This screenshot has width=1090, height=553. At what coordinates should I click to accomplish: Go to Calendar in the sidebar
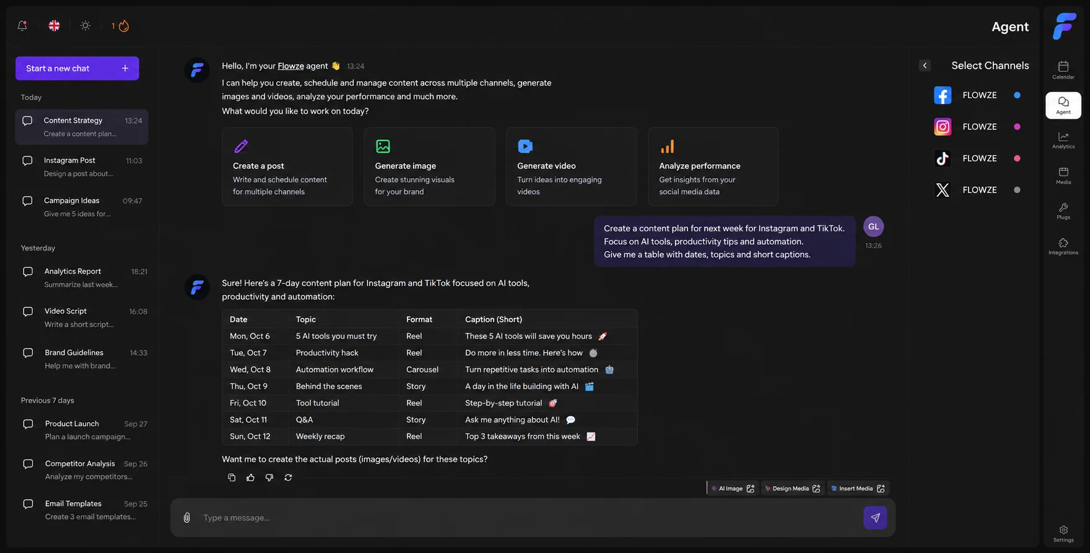pyautogui.click(x=1063, y=70)
